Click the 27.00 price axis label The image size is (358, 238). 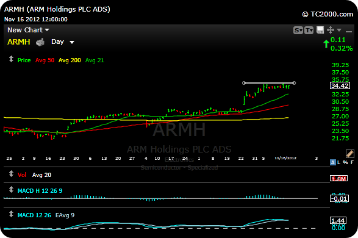(340, 117)
